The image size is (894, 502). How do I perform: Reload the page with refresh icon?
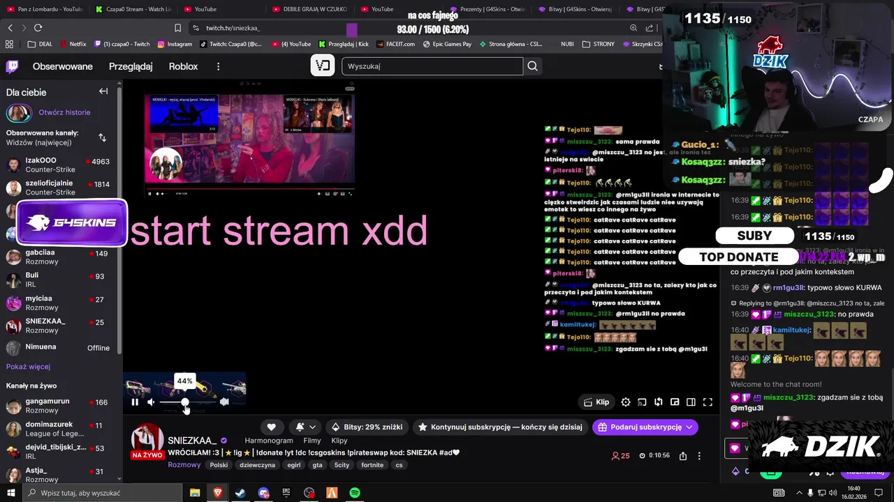point(38,28)
